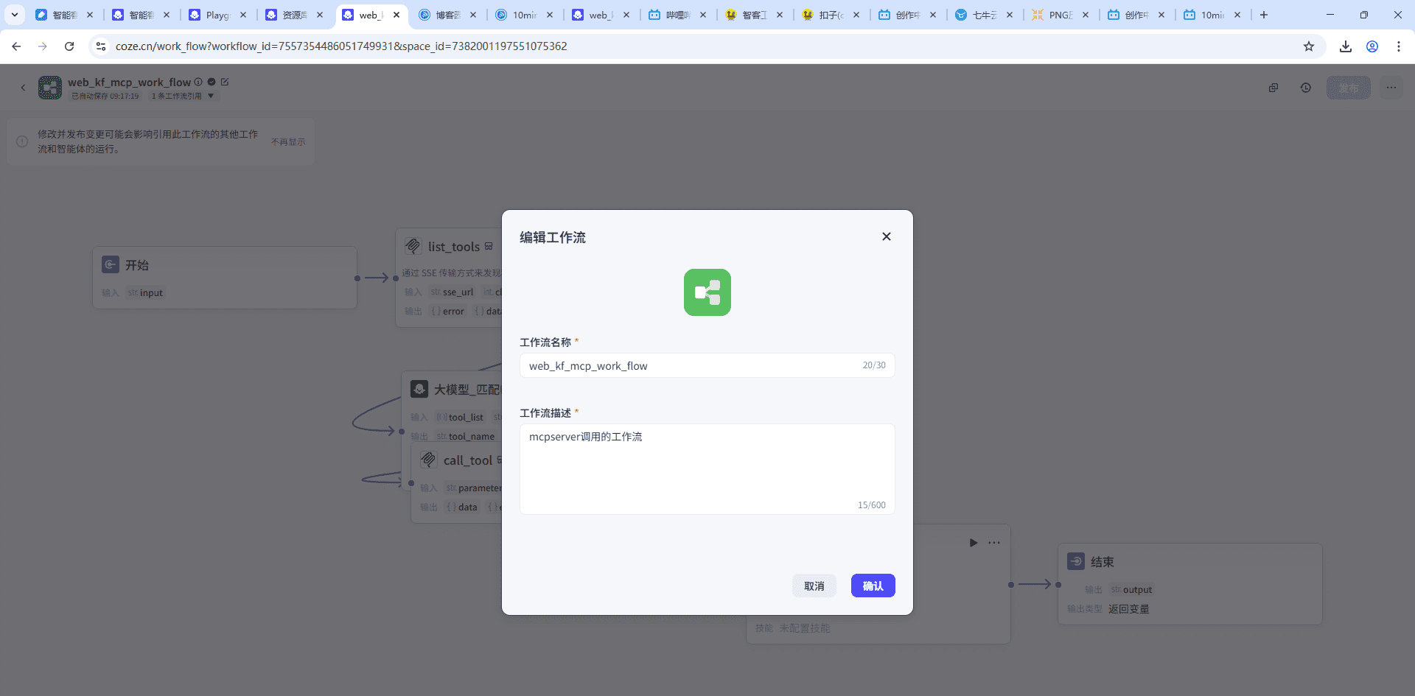The image size is (1415, 696).
Task: Close the edit workflow dialog with X
Action: point(886,236)
